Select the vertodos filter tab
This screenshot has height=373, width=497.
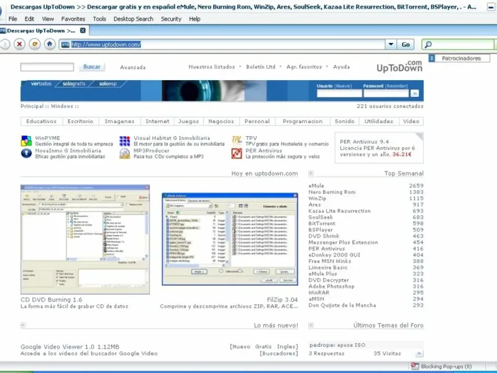(x=41, y=84)
